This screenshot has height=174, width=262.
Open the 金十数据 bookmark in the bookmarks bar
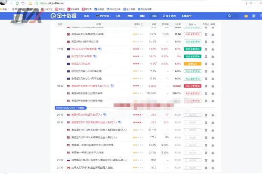[x=129, y=9]
